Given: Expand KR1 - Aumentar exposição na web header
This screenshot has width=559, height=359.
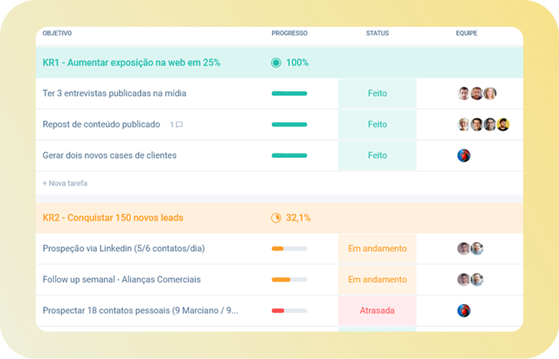Looking at the screenshot, I should (131, 63).
